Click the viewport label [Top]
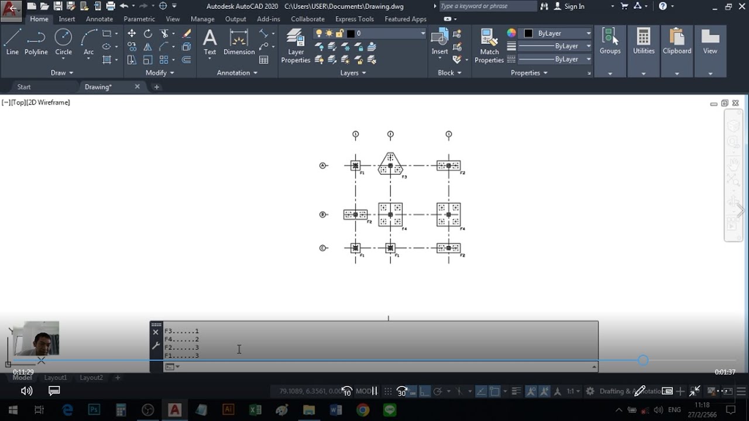This screenshot has width=749, height=421. 18,102
